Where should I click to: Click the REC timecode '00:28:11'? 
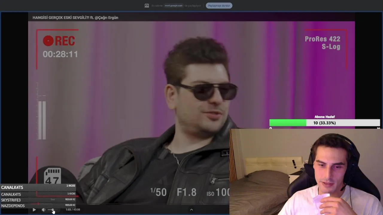pyautogui.click(x=60, y=54)
